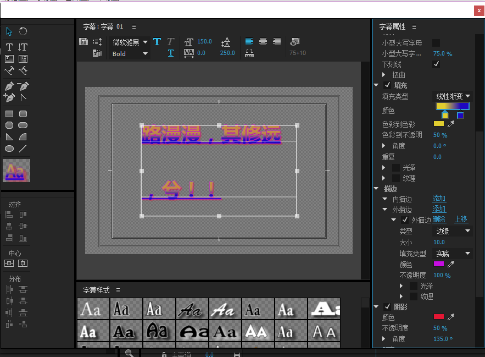
Task: Select the Rotation tool
Action: [x=23, y=31]
